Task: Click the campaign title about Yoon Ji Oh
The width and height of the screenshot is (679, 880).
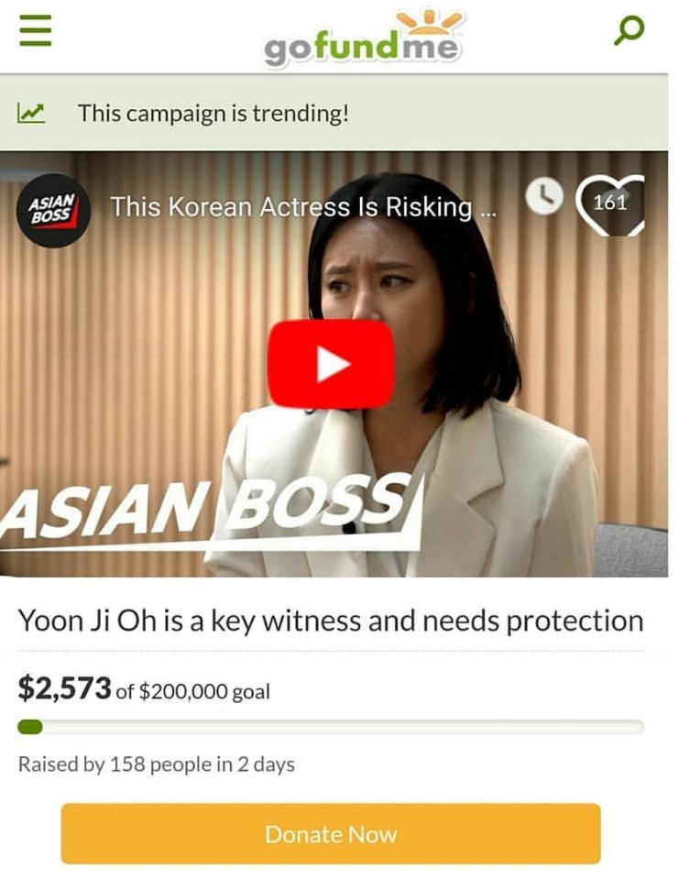Action: click(x=331, y=621)
